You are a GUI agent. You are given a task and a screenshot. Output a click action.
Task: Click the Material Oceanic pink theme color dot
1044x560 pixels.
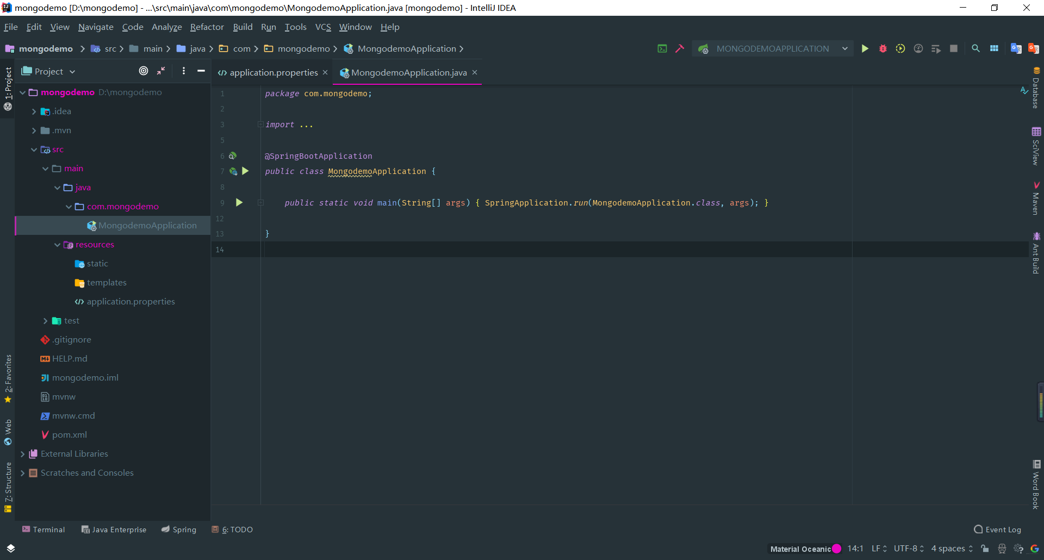[x=837, y=549]
